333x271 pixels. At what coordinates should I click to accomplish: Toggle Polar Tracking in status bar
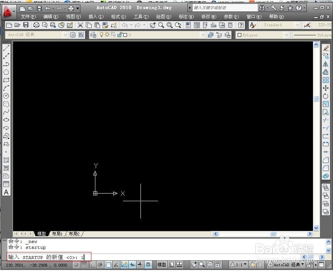100,264
